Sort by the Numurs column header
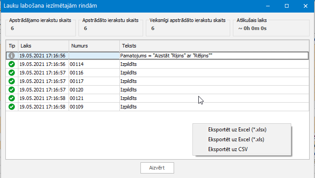315x178 pixels. point(94,46)
